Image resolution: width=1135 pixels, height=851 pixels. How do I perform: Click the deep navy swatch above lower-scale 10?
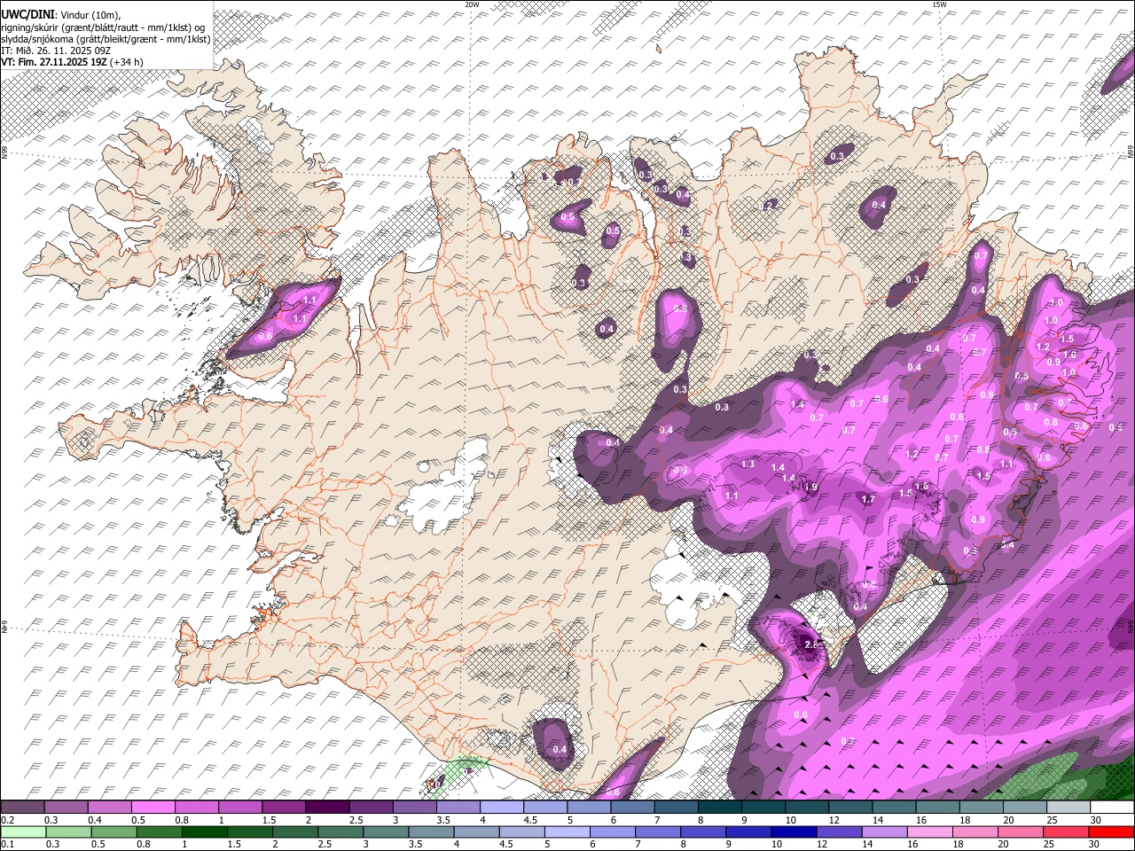(x=793, y=831)
